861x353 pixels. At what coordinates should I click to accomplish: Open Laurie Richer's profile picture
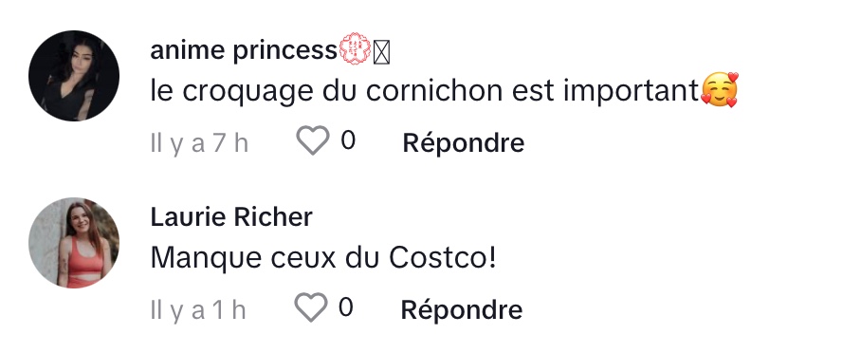tap(74, 243)
